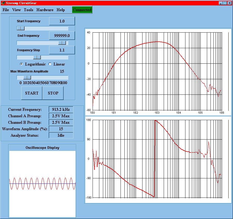Click the Syscomp CircuitGear title bar icon
Viewport: 233px width, 219px height.
coord(3,3)
